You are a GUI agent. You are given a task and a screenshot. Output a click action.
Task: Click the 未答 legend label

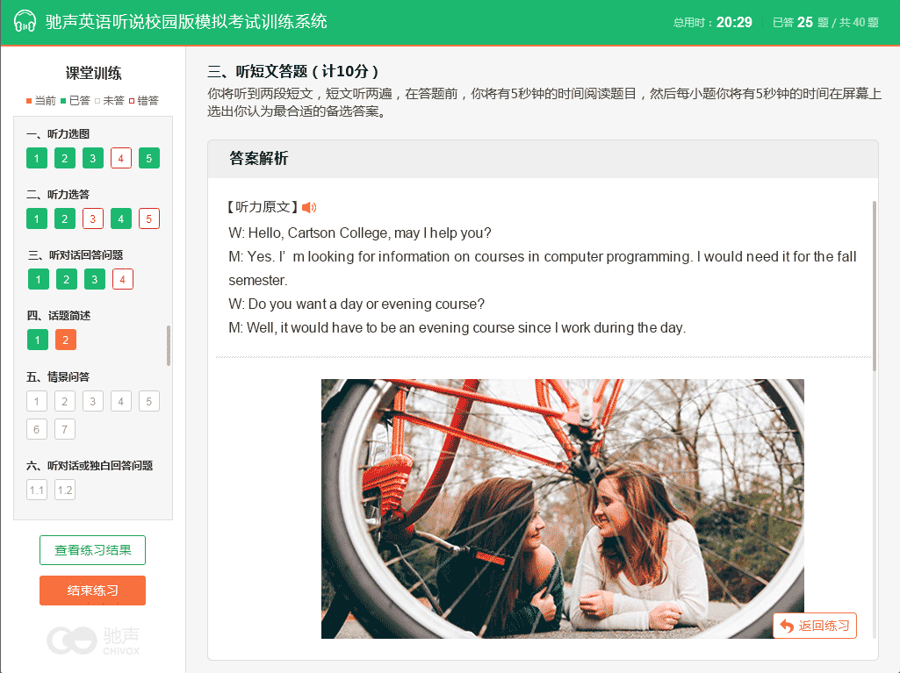(113, 100)
